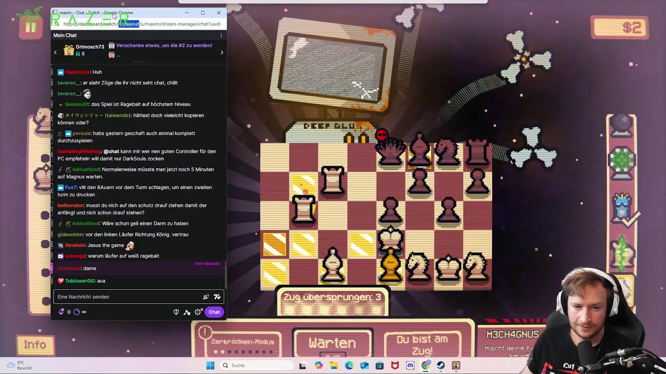Click the Mein Chat header title

65,35
